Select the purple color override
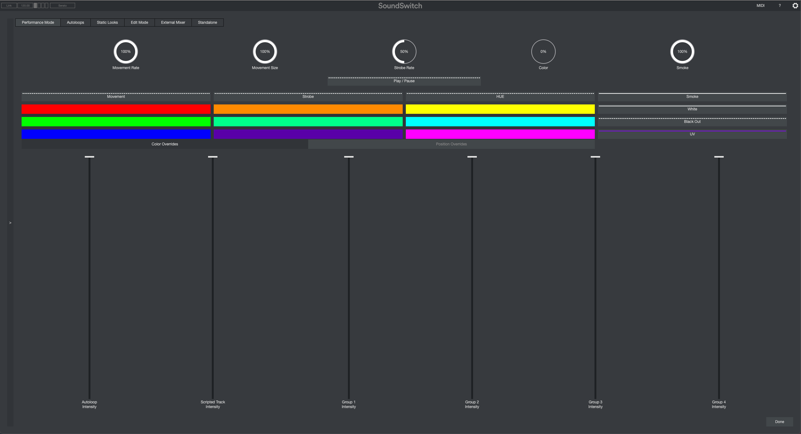This screenshot has height=434, width=801. [x=308, y=134]
